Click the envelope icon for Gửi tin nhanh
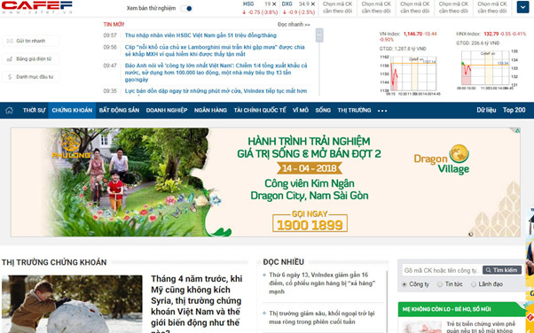 point(10,41)
